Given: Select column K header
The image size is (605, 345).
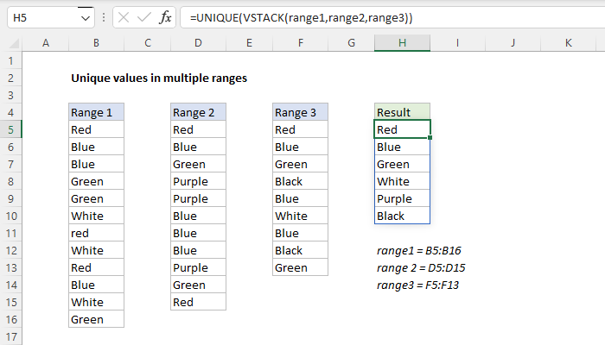Looking at the screenshot, I should click(x=568, y=43).
